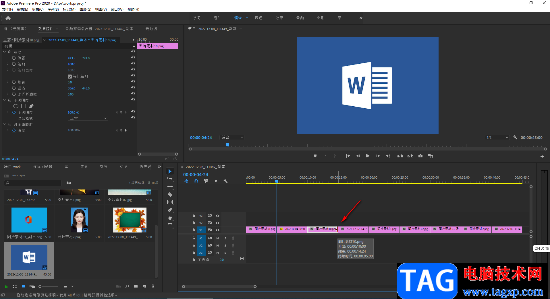Screen dimensions: 550x299
Task: Toggle snap in timeline
Action: tap(196, 181)
